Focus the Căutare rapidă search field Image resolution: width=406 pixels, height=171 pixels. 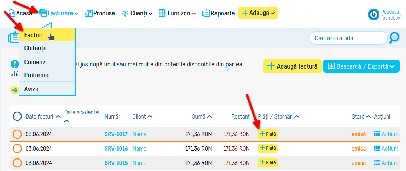(348, 38)
